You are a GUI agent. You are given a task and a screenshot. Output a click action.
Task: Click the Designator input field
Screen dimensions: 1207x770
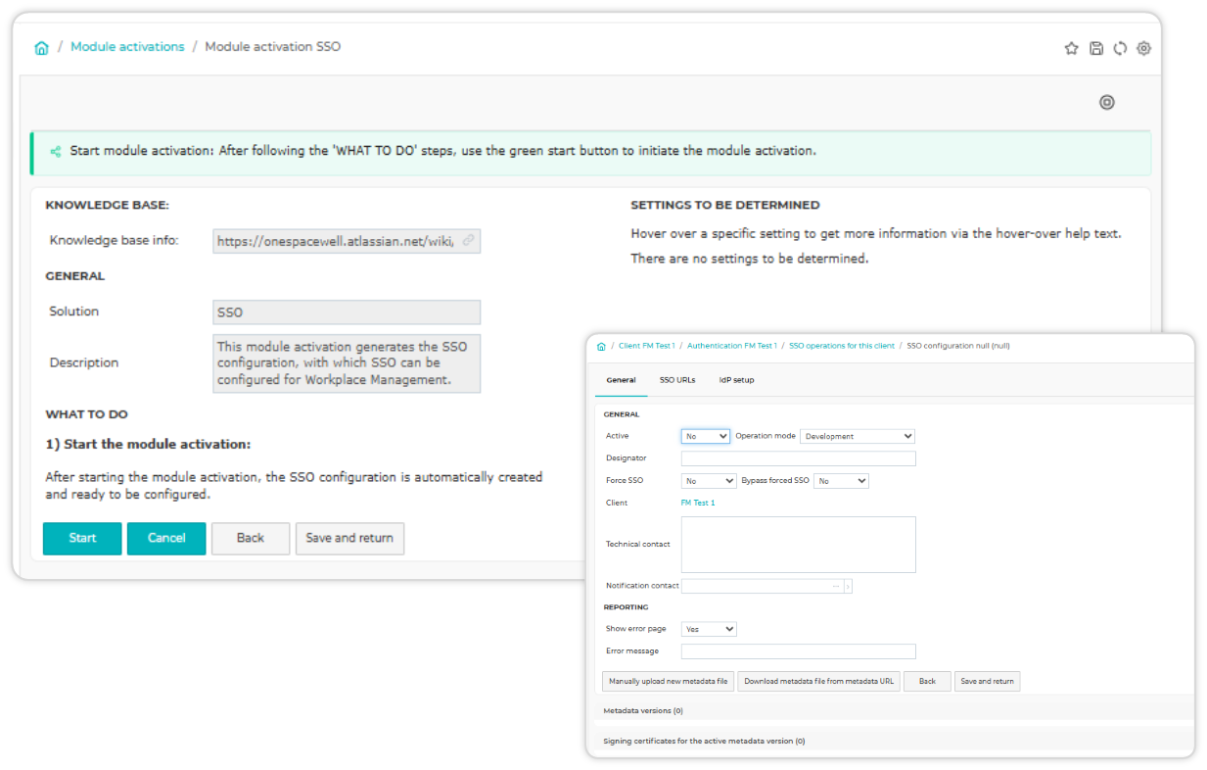point(799,458)
